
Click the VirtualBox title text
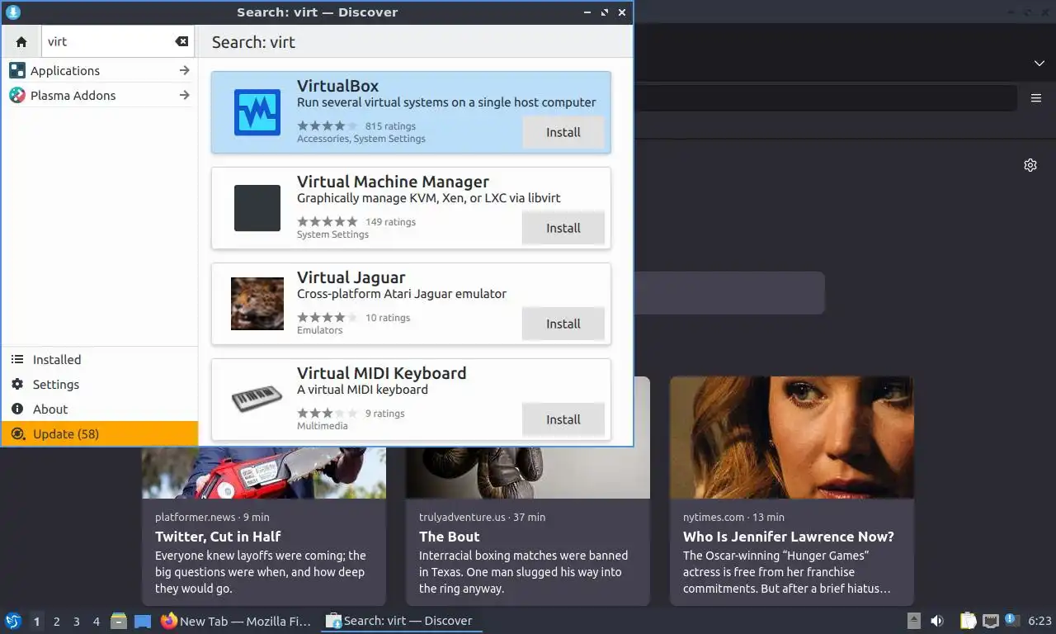click(x=338, y=86)
